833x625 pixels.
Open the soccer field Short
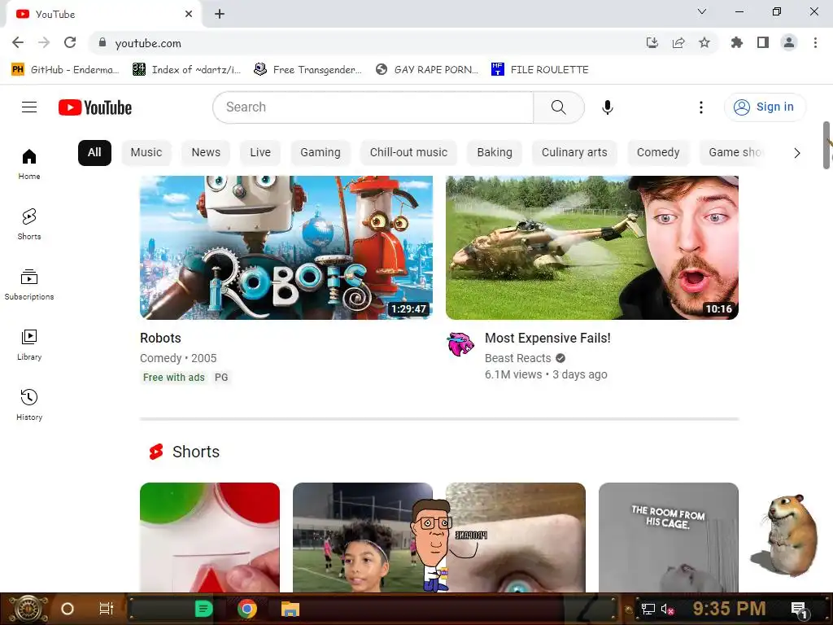pos(362,537)
